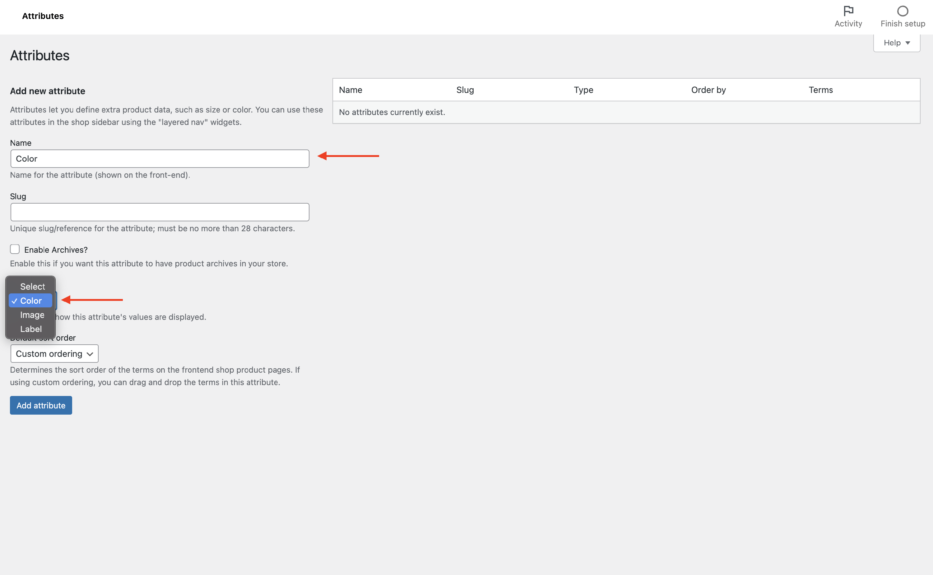Click the Custom ordering chevron arrow
Screen dimensions: 933x575
tap(90, 354)
